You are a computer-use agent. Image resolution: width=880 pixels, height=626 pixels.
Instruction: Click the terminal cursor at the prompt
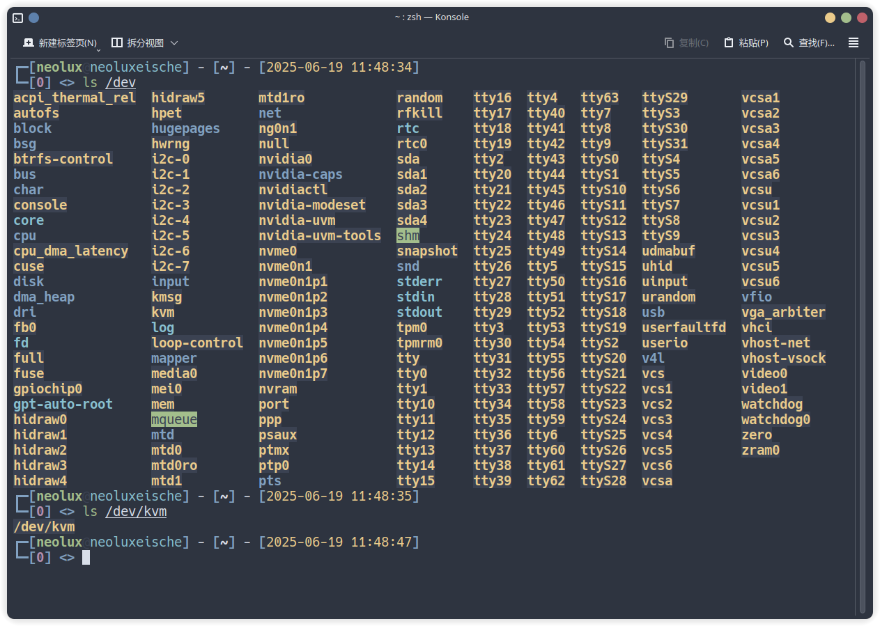86,557
